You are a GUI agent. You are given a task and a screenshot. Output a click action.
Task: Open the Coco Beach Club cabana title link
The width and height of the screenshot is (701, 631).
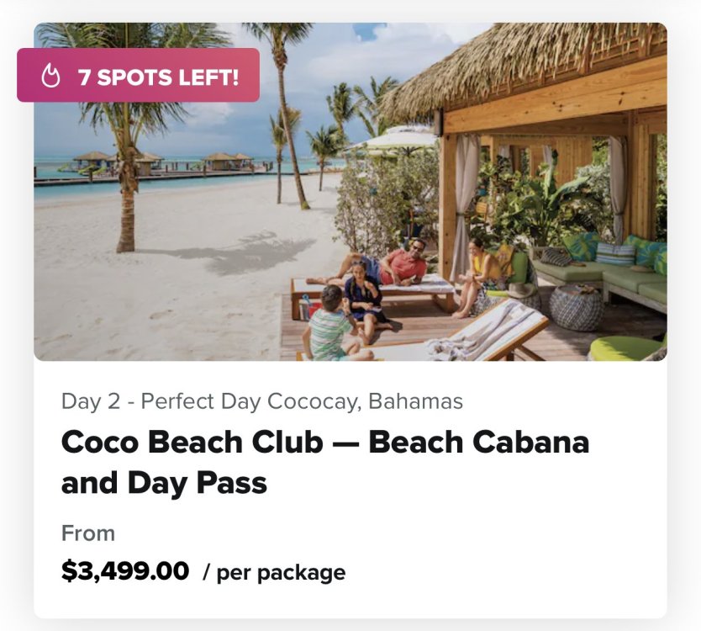point(325,462)
